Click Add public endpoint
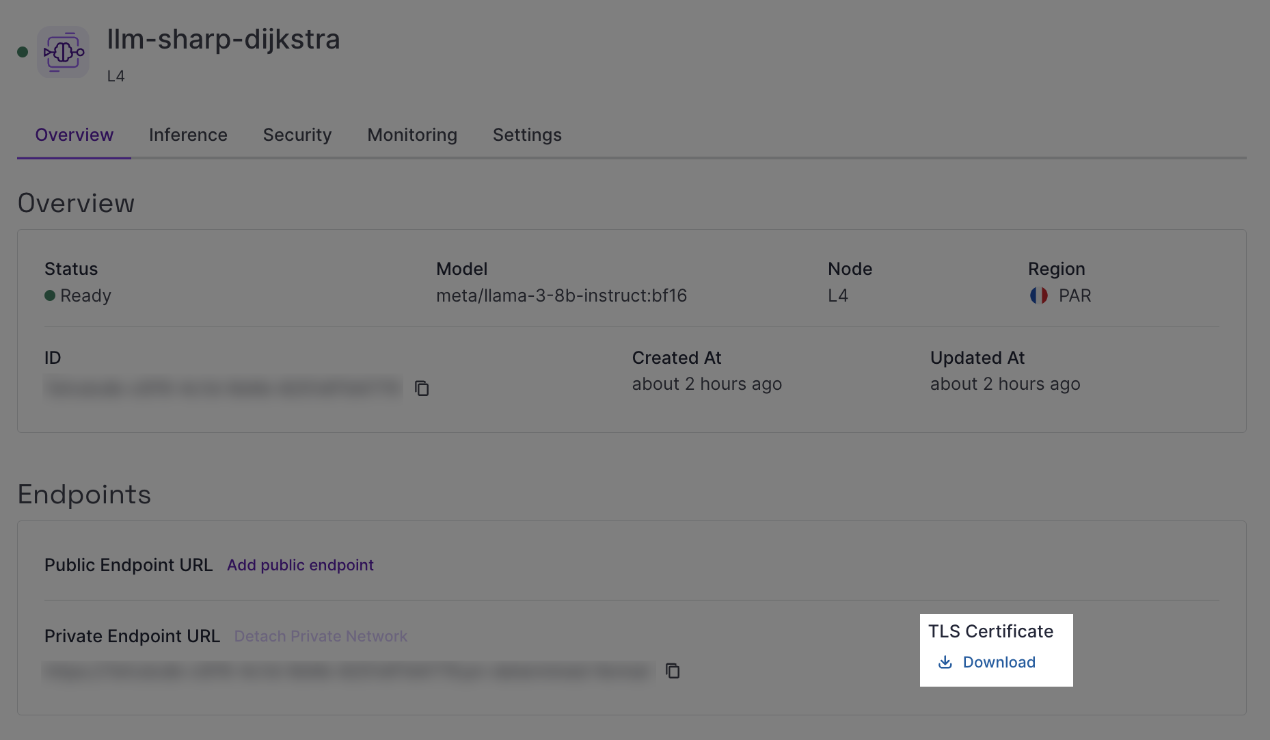The image size is (1270, 740). [300, 566]
